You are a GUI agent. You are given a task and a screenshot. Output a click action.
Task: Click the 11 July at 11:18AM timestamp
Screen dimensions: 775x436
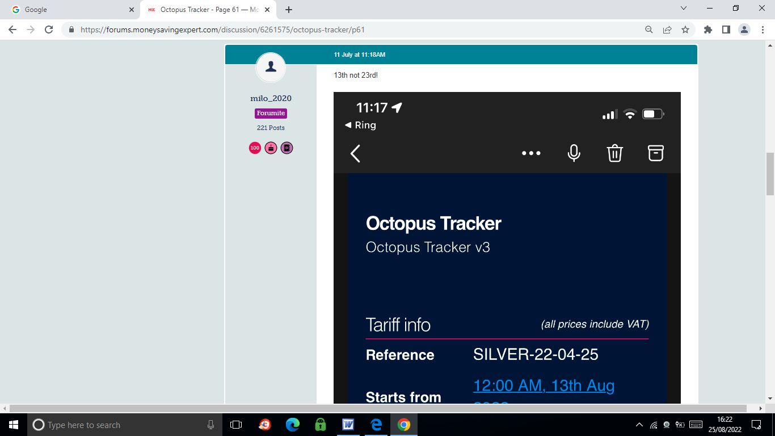point(360,54)
